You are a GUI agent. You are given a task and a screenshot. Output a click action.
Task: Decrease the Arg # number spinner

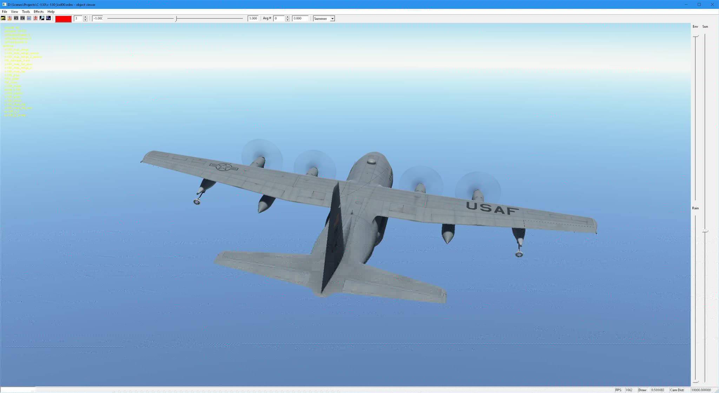coord(288,20)
